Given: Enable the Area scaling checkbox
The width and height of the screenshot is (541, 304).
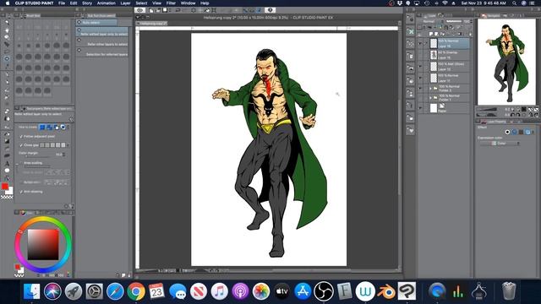Looking at the screenshot, I should [x=21, y=163].
